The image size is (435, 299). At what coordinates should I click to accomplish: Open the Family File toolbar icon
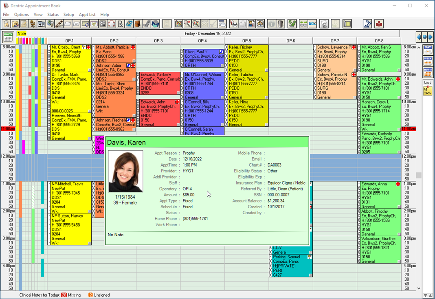point(15,24)
